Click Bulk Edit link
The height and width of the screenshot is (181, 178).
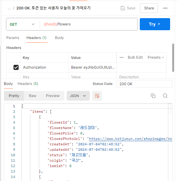pyautogui.click(x=135, y=57)
